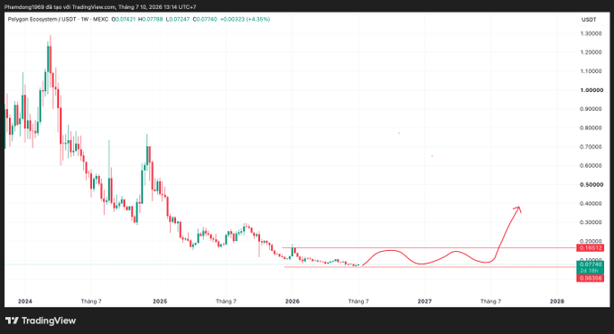Click the USDT currency label on the price axis
This screenshot has width=614, height=334.
click(589, 20)
